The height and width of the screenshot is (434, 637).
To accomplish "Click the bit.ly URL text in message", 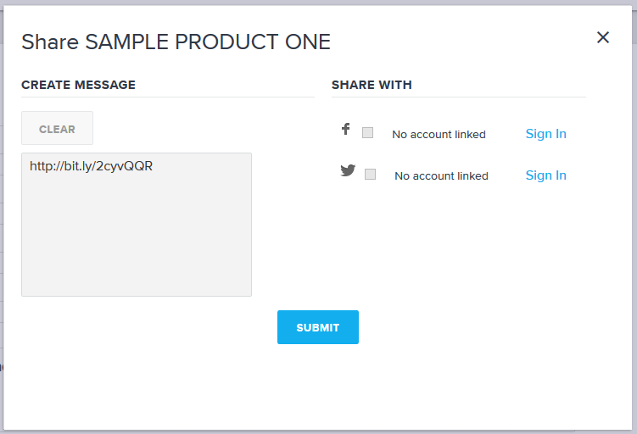I will [91, 166].
